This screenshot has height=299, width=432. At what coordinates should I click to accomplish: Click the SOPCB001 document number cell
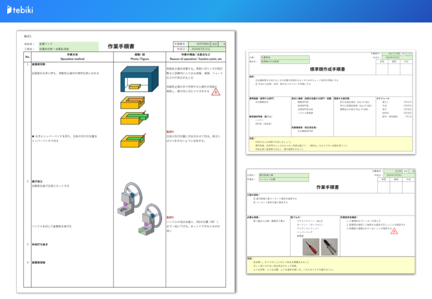[200, 44]
